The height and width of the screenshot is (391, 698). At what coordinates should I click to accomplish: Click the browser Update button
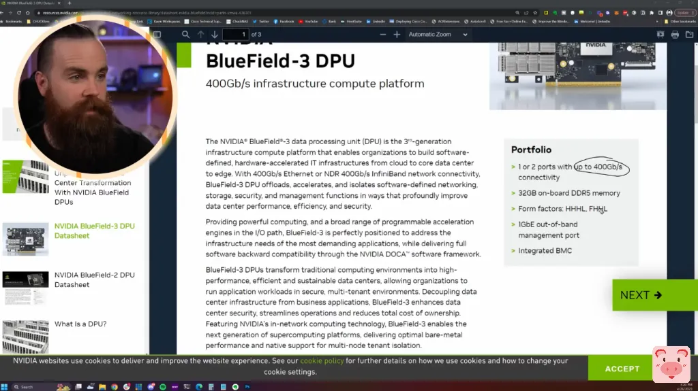click(x=686, y=13)
